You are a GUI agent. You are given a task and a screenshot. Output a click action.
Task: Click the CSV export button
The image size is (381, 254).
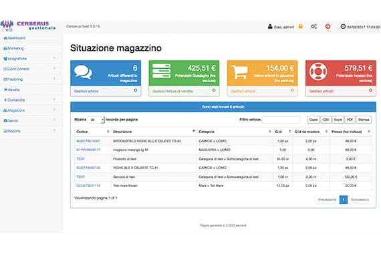point(326,120)
